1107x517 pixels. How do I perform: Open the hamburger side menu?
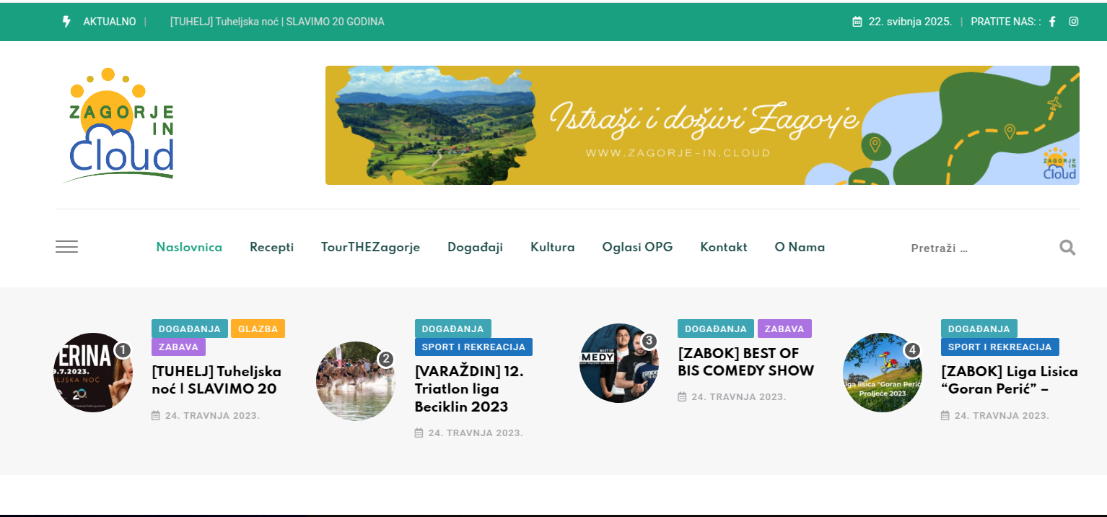[x=66, y=247]
